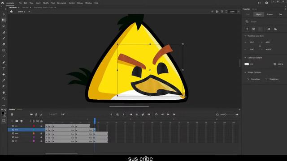Open the stage zoom percentage dropdown
The image size is (287, 161).
click(x=238, y=12)
